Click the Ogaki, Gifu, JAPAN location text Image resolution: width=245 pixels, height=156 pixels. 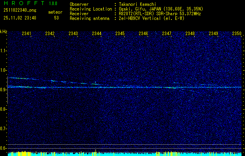[x=161, y=9]
